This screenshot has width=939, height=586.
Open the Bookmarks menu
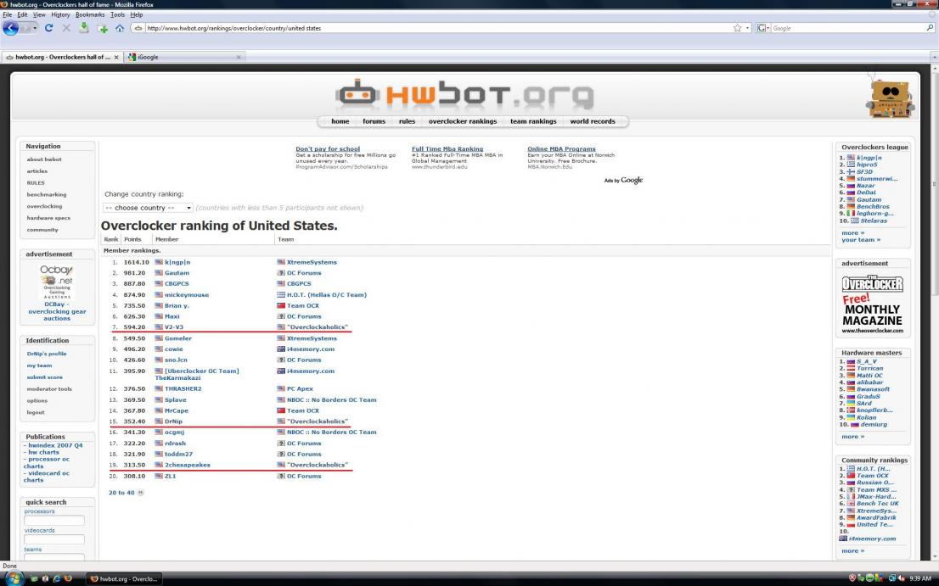[x=90, y=14]
